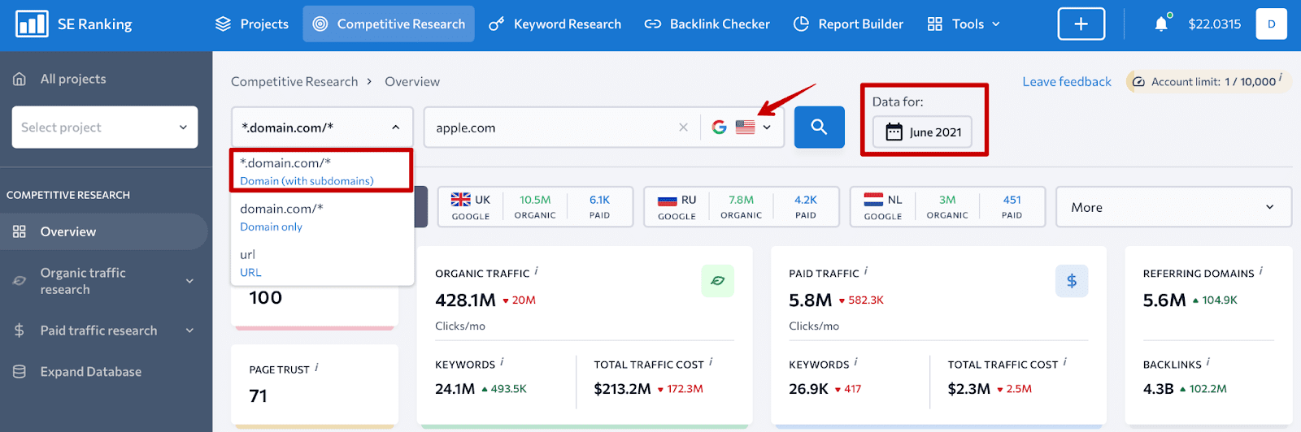Click the Backlinks info icon
This screenshot has width=1301, height=432.
click(x=1207, y=362)
